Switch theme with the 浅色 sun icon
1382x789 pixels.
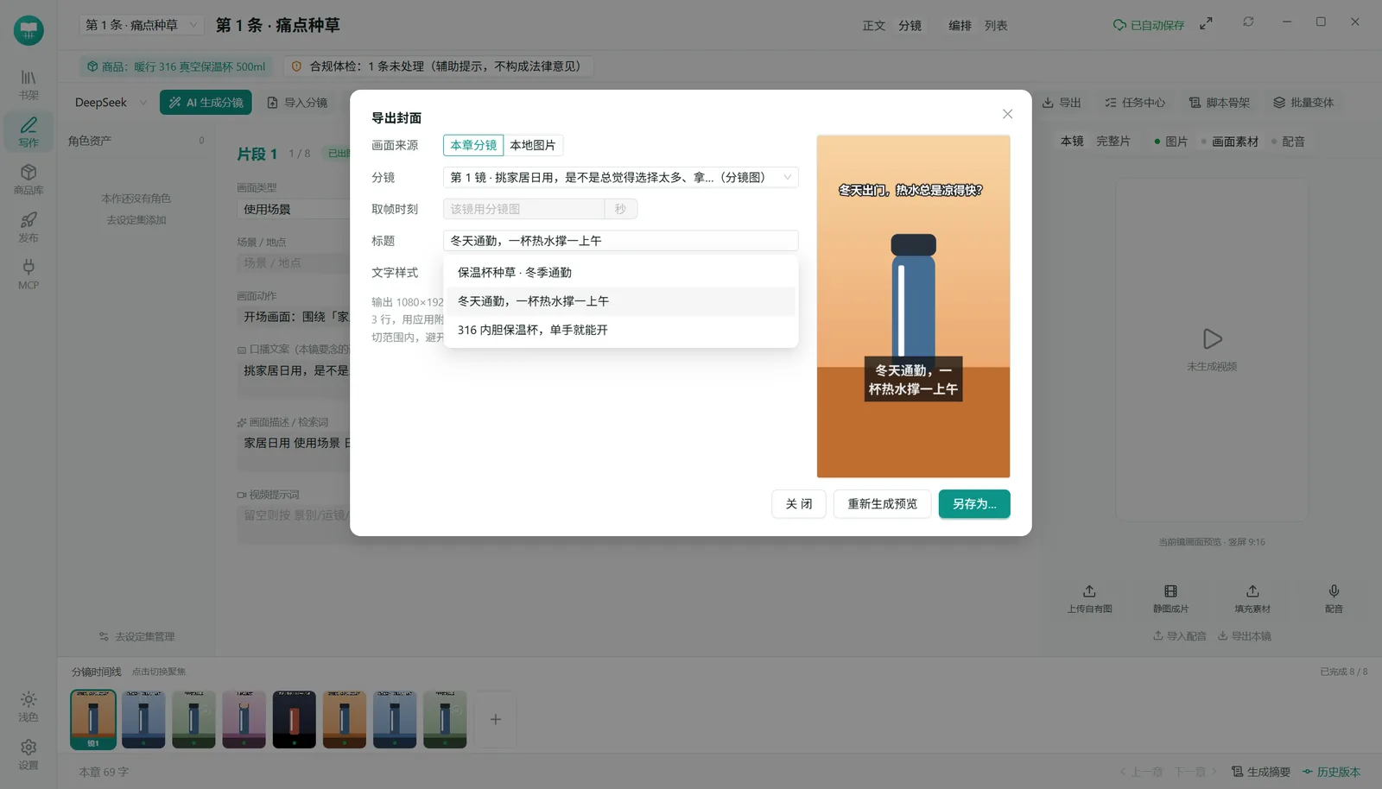click(x=29, y=706)
